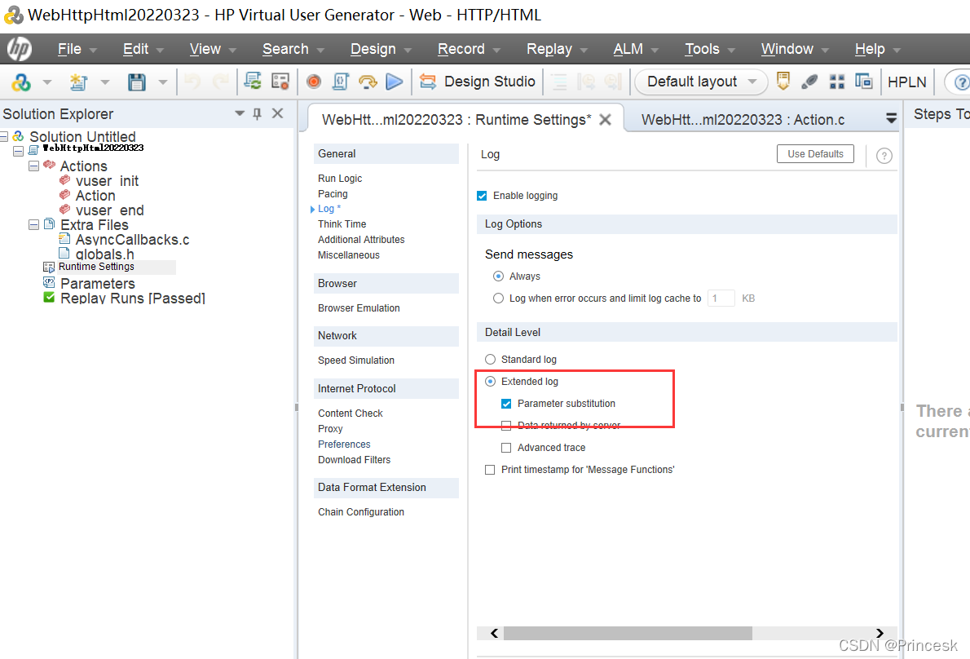Click the Run Step by Step icon
Image resolution: width=970 pixels, height=659 pixels.
click(368, 81)
